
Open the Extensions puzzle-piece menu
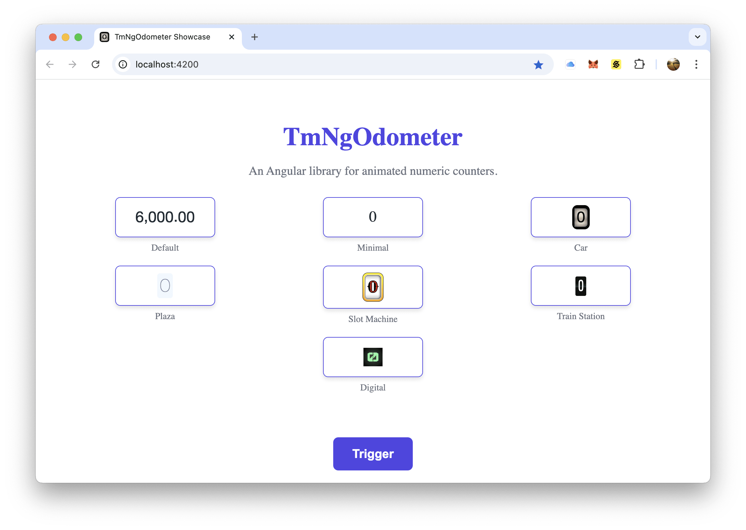pos(639,64)
